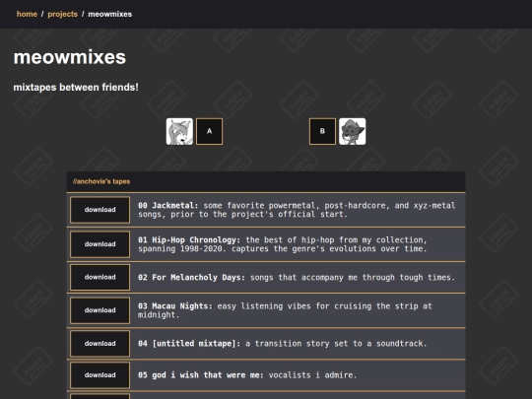
Task: Click the cat avatar beside the A button
Action: pyautogui.click(x=179, y=131)
